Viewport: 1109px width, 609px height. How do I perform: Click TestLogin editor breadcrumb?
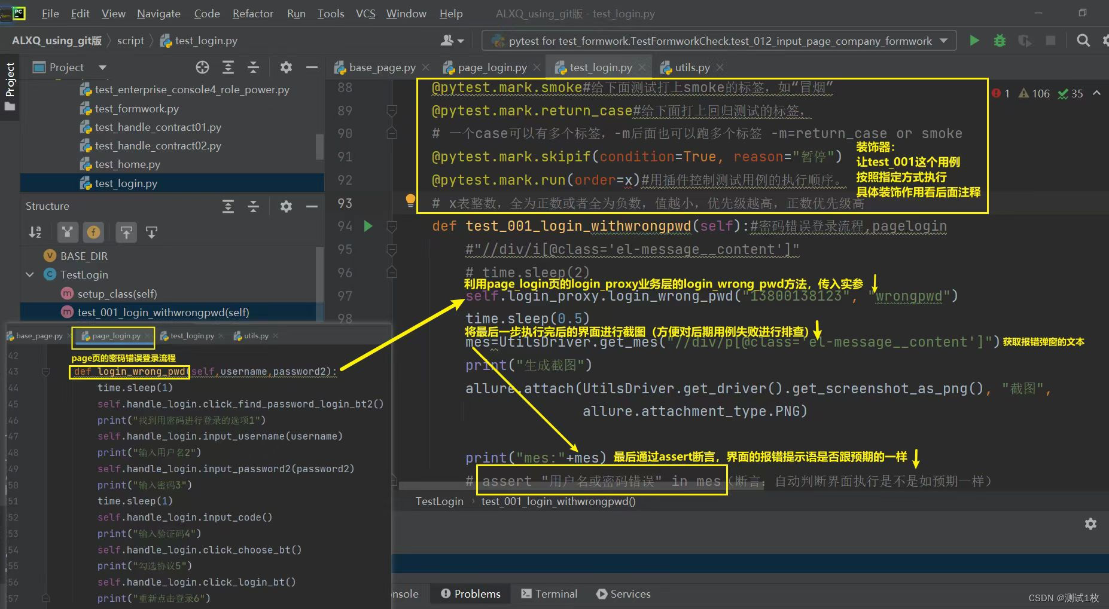point(440,501)
